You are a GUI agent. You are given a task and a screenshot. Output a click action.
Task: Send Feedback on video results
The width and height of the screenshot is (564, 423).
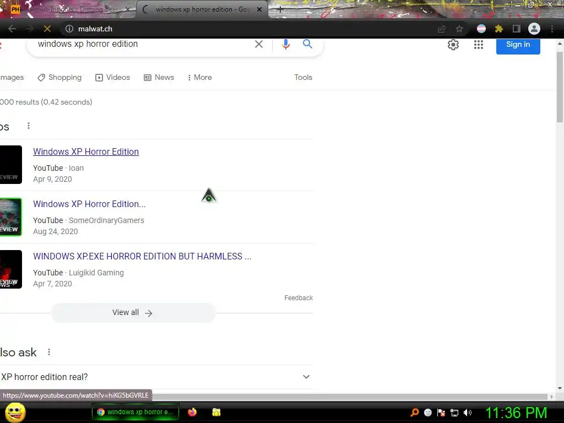point(299,298)
